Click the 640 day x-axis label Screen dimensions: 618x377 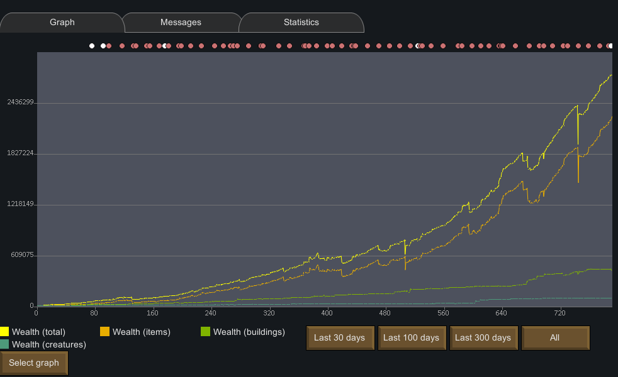(x=501, y=314)
